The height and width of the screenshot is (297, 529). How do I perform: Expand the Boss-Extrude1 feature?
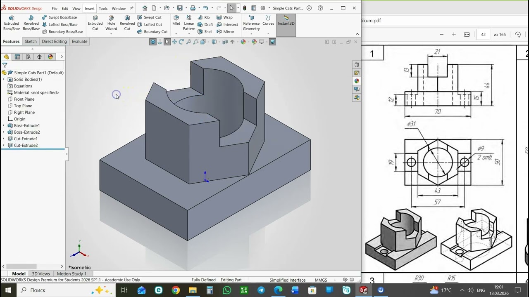4,125
